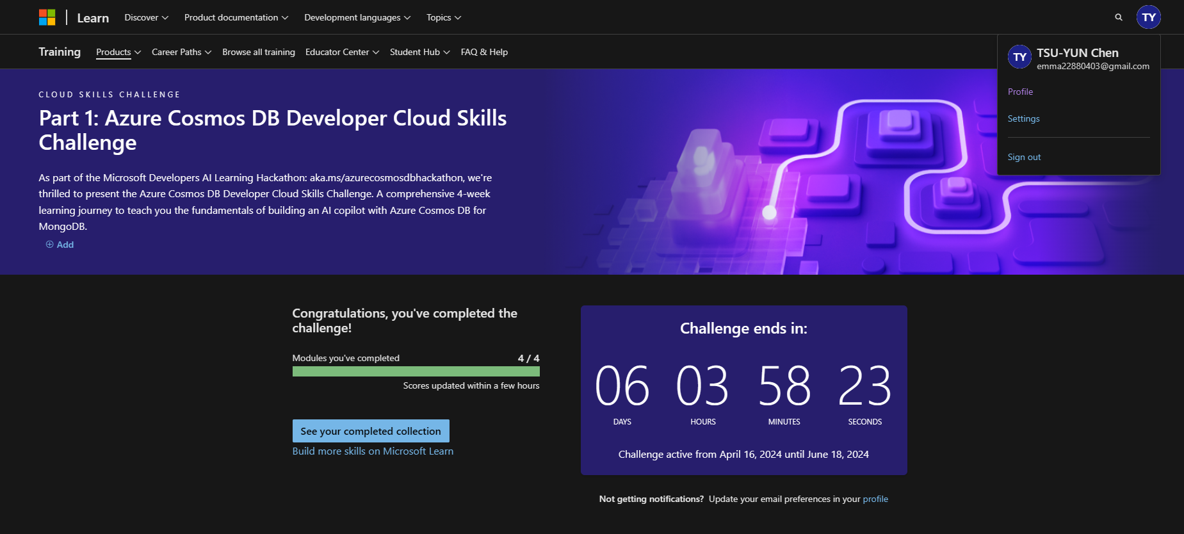Click the 03 hours countdown value
Viewport: 1184px width, 534px height.
702,385
